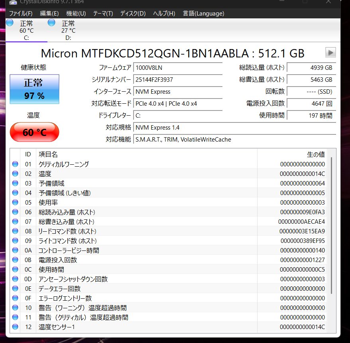
Task: Go to next disk with arrow button
Action: [330, 53]
